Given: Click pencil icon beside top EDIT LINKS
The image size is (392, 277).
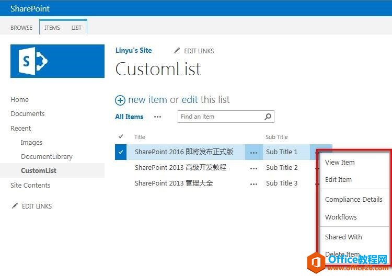Looking at the screenshot, I should coord(177,51).
